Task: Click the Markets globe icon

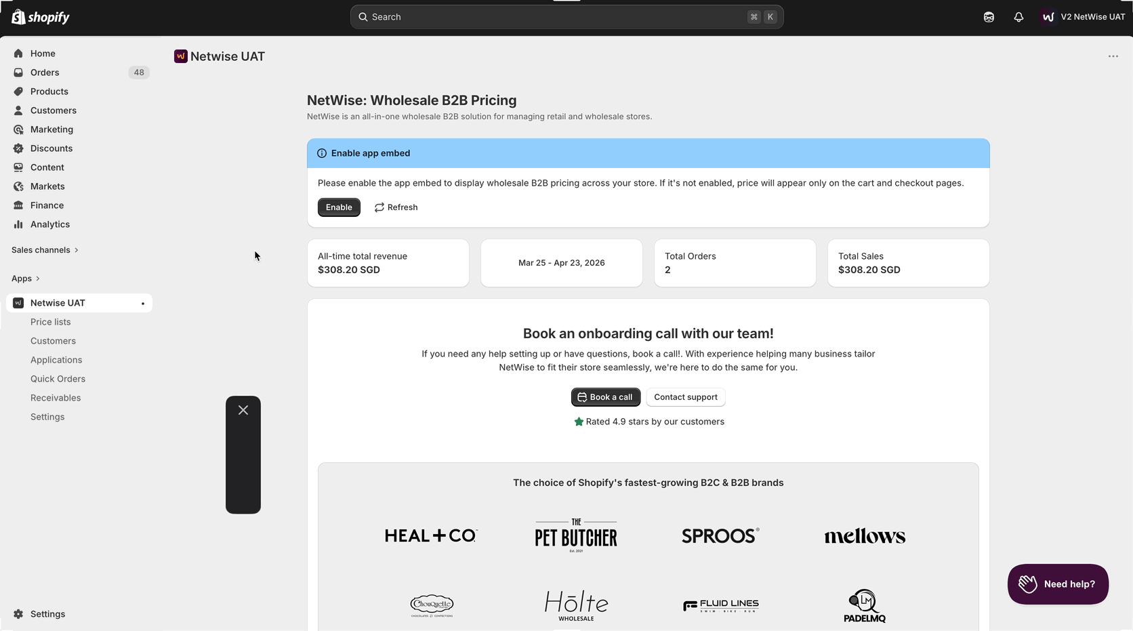Action: pyautogui.click(x=18, y=186)
